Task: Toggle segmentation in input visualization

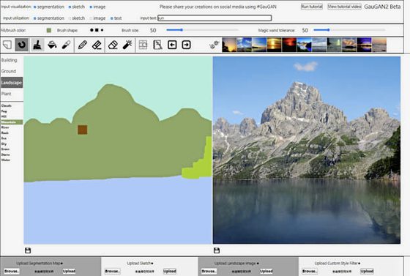Action: click(x=35, y=7)
